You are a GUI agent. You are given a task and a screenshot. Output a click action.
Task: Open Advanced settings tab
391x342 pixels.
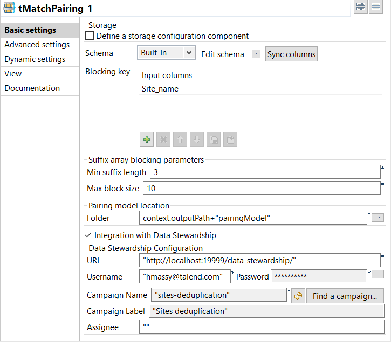click(40, 45)
